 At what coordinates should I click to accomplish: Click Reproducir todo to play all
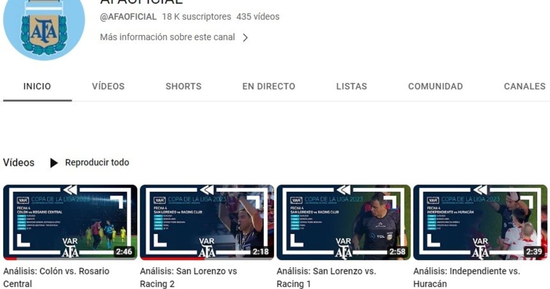tap(97, 162)
